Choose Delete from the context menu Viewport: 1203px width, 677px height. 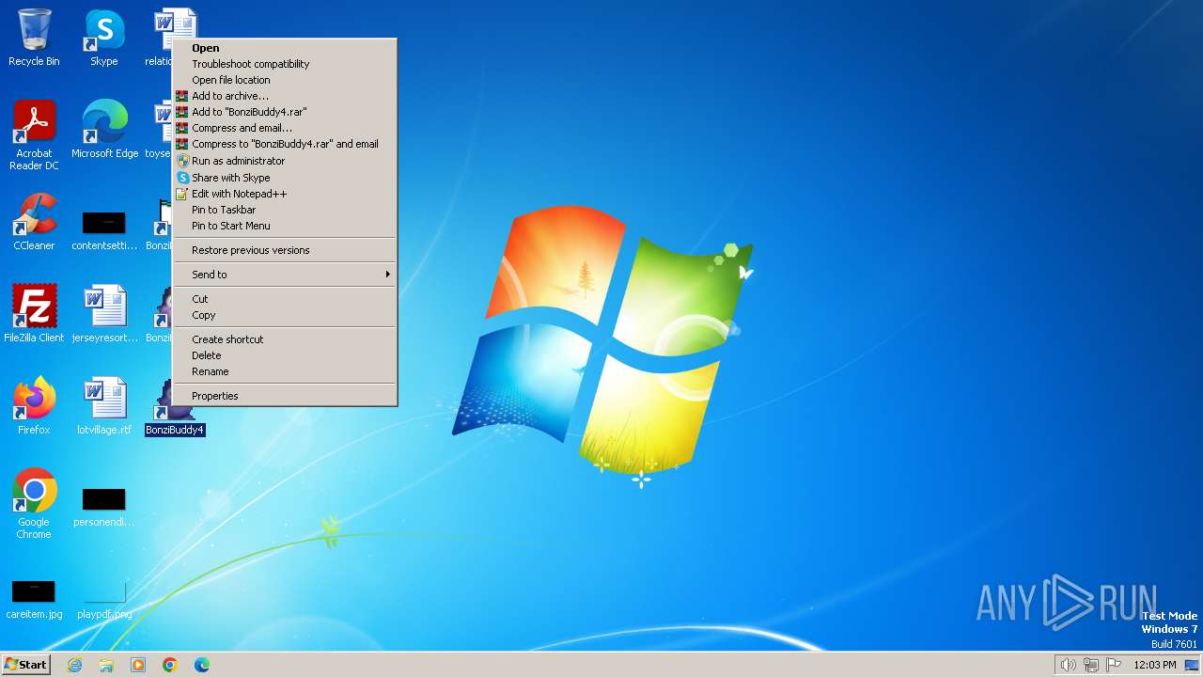click(x=285, y=355)
